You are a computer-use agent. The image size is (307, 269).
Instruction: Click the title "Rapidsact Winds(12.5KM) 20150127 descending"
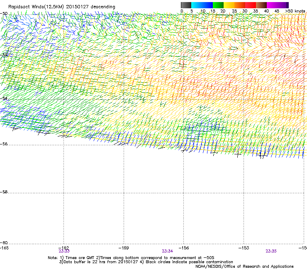pos(62,7)
